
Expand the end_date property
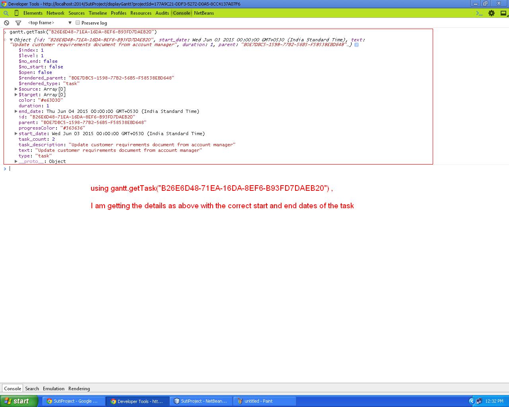[16, 111]
